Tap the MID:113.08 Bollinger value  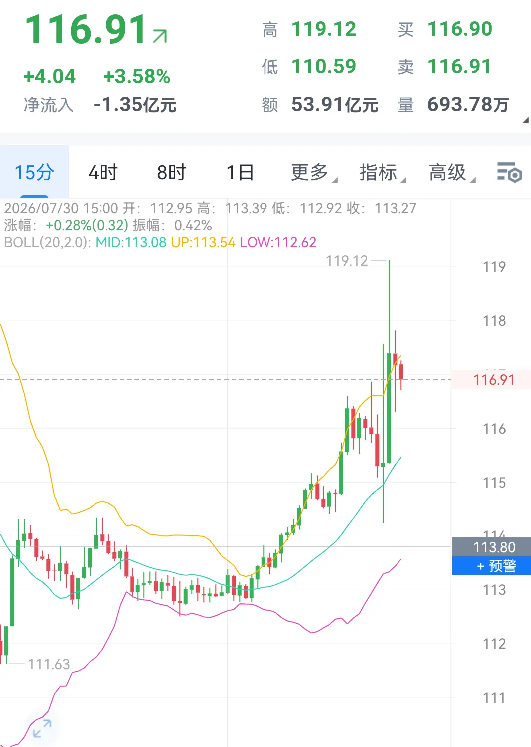(131, 242)
